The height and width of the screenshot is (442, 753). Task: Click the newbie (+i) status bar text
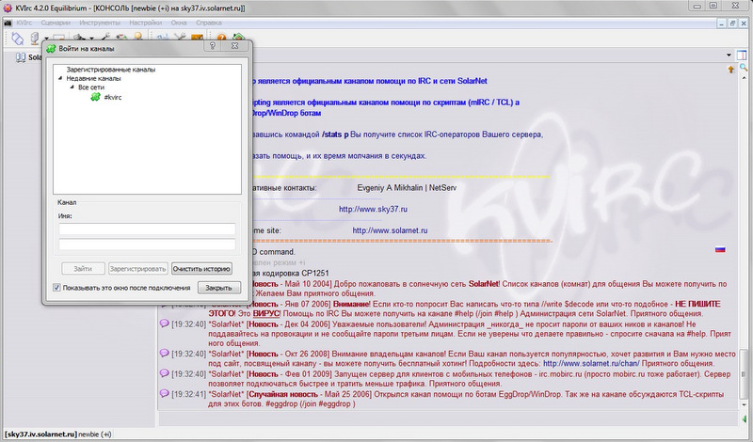click(95, 434)
